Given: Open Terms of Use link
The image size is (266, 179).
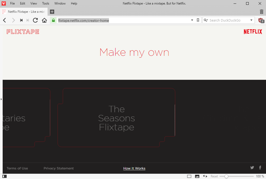Looking at the screenshot, I should (17, 168).
